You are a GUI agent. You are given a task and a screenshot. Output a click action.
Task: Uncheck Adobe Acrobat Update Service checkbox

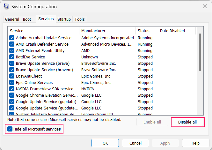(x=12, y=38)
